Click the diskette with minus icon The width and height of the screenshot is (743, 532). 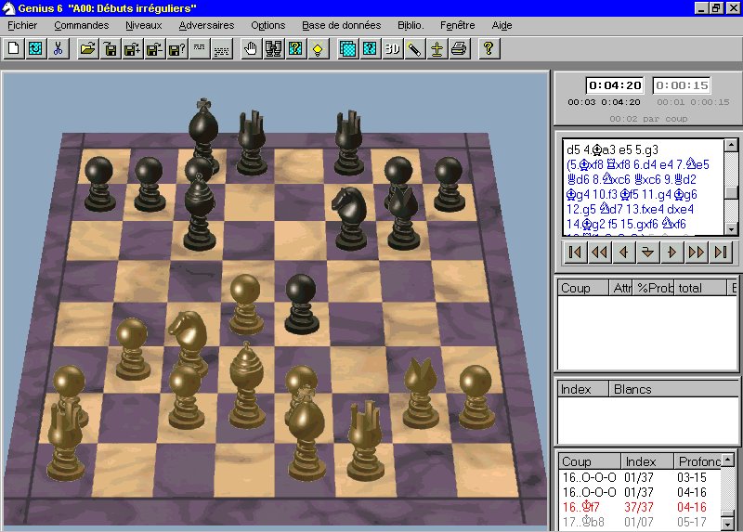(x=154, y=48)
